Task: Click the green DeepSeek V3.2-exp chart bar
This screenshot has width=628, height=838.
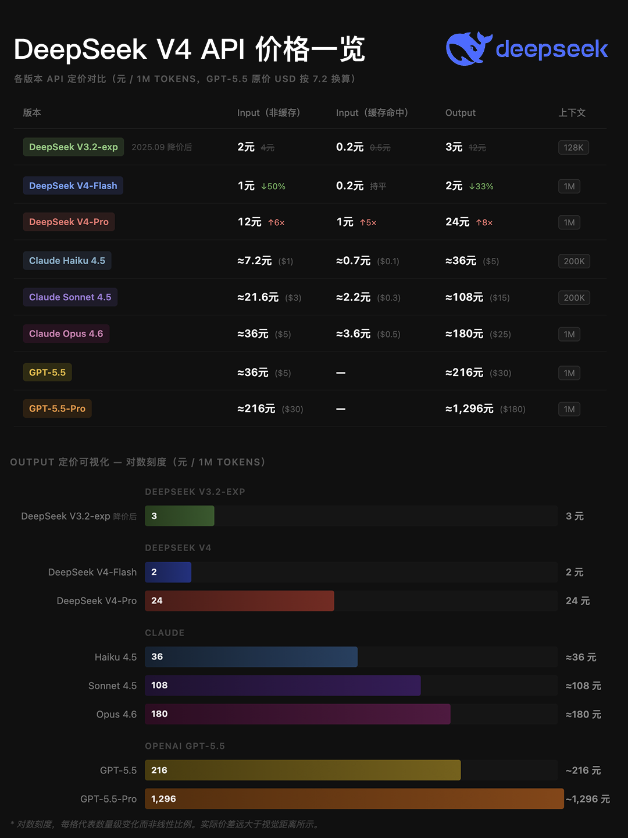Action: (x=179, y=516)
